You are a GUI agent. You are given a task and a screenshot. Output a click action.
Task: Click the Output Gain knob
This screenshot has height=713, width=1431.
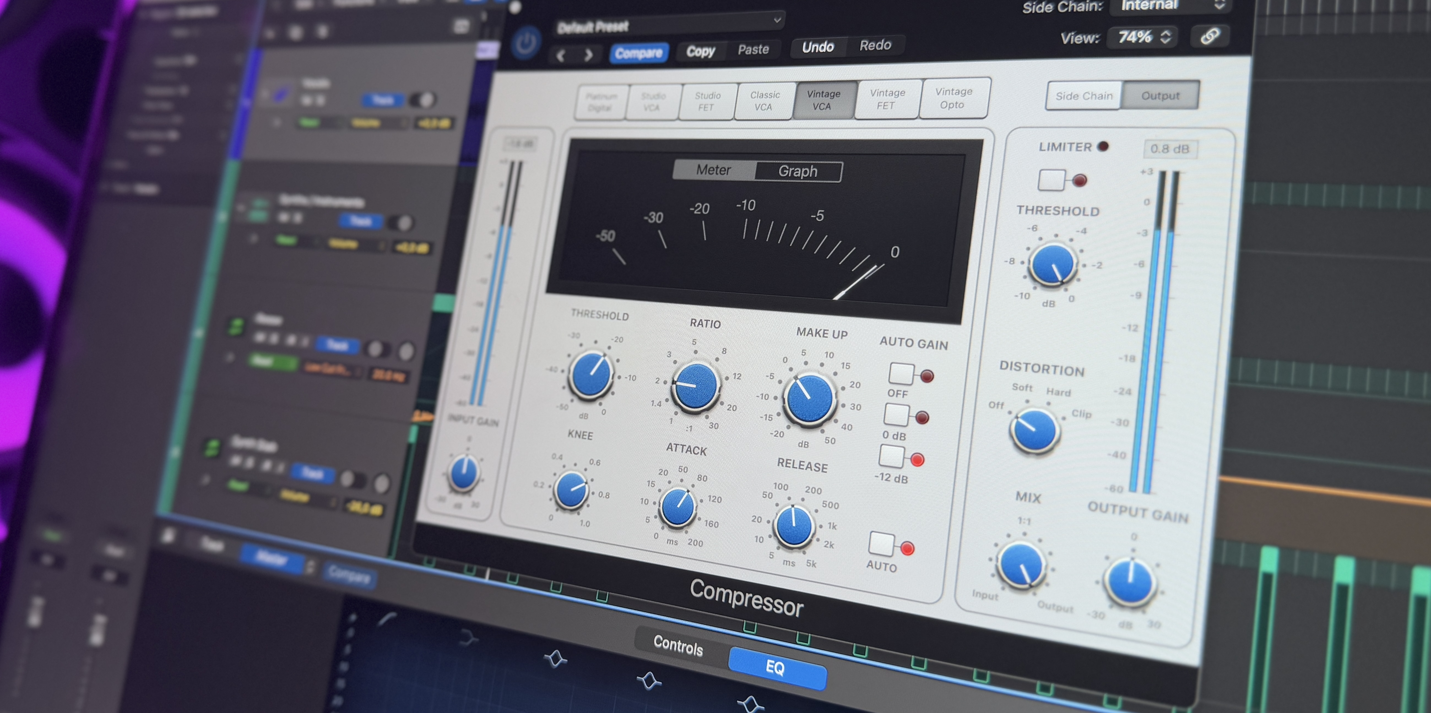(x=1130, y=581)
